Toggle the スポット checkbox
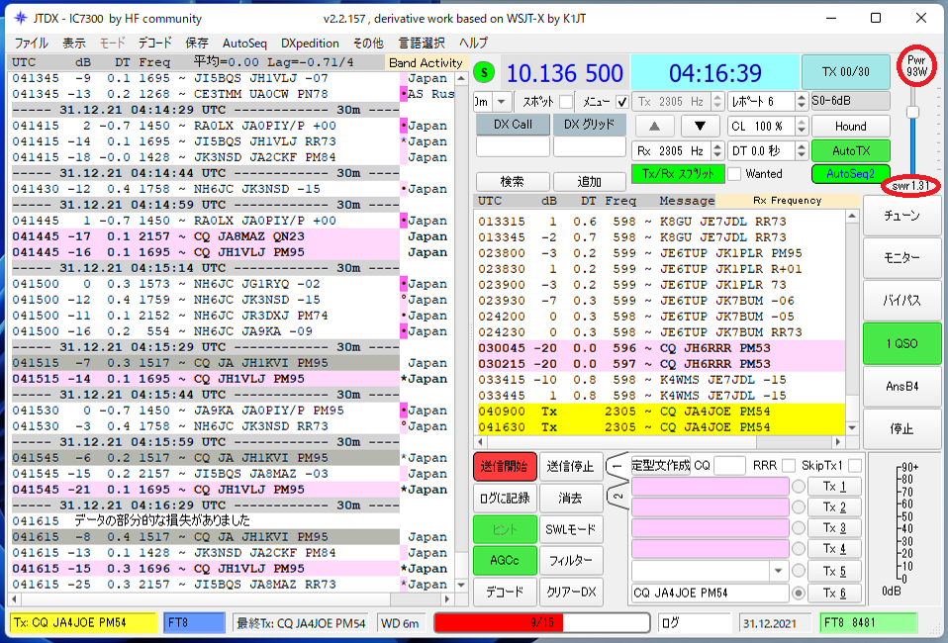Image resolution: width=948 pixels, height=643 pixels. pos(566,102)
